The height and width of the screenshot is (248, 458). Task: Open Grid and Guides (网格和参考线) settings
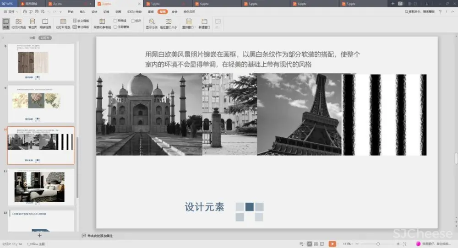[102, 24]
